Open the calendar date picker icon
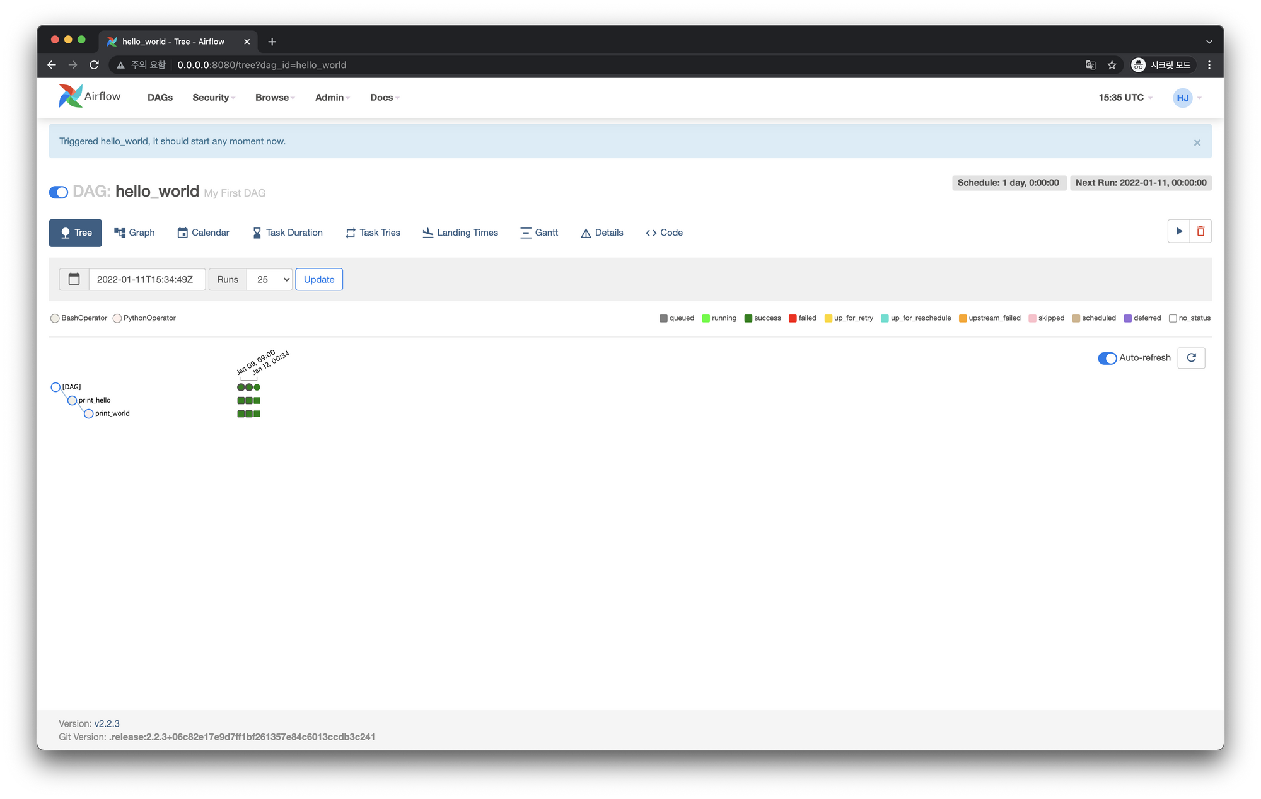This screenshot has height=799, width=1261. pyautogui.click(x=74, y=279)
